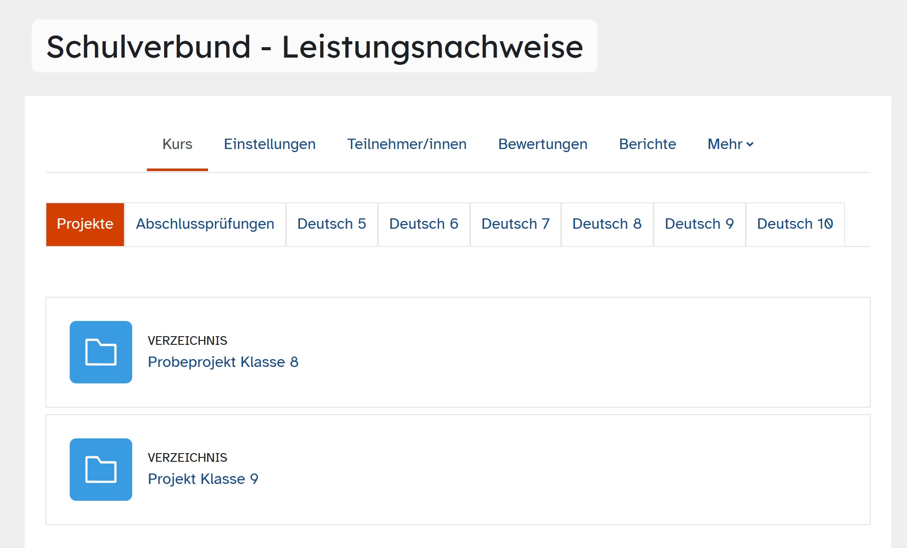Image resolution: width=907 pixels, height=548 pixels.
Task: Open the Kurs tab
Action: point(177,144)
